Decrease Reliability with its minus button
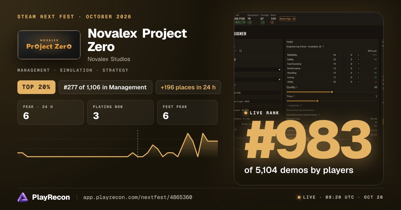 click(344, 55)
